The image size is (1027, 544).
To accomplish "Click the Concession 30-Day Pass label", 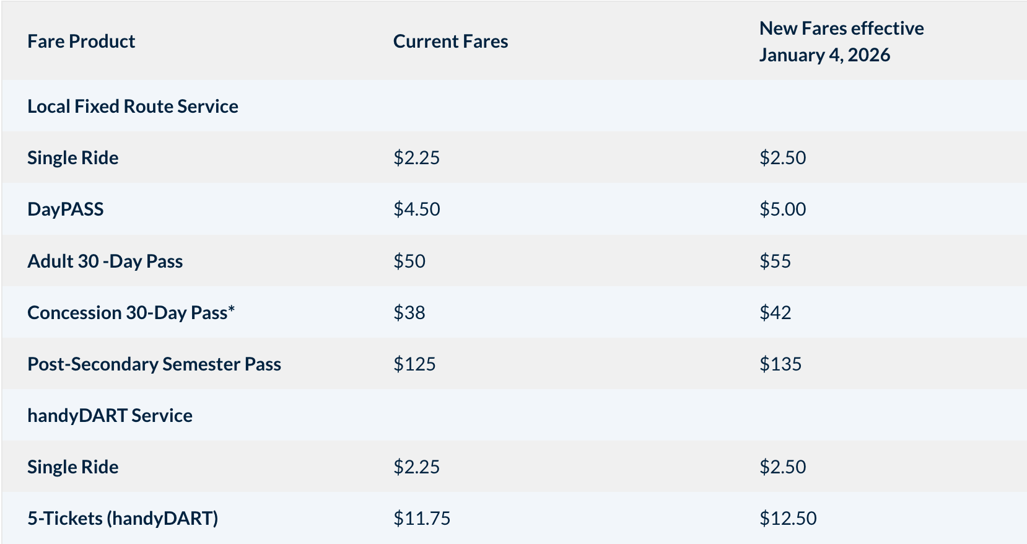I will (x=131, y=313).
